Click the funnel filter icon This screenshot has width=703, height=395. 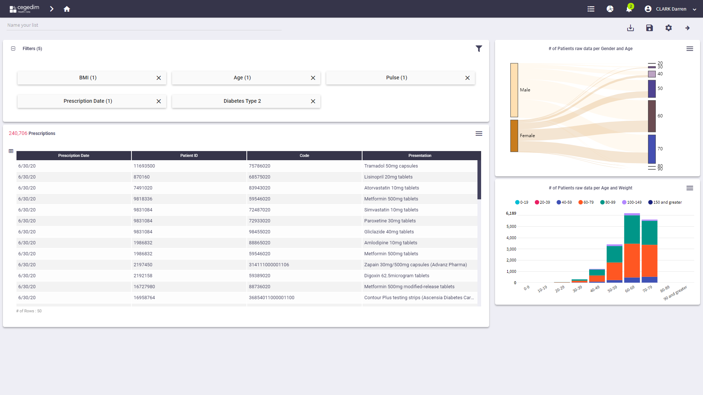pos(479,49)
